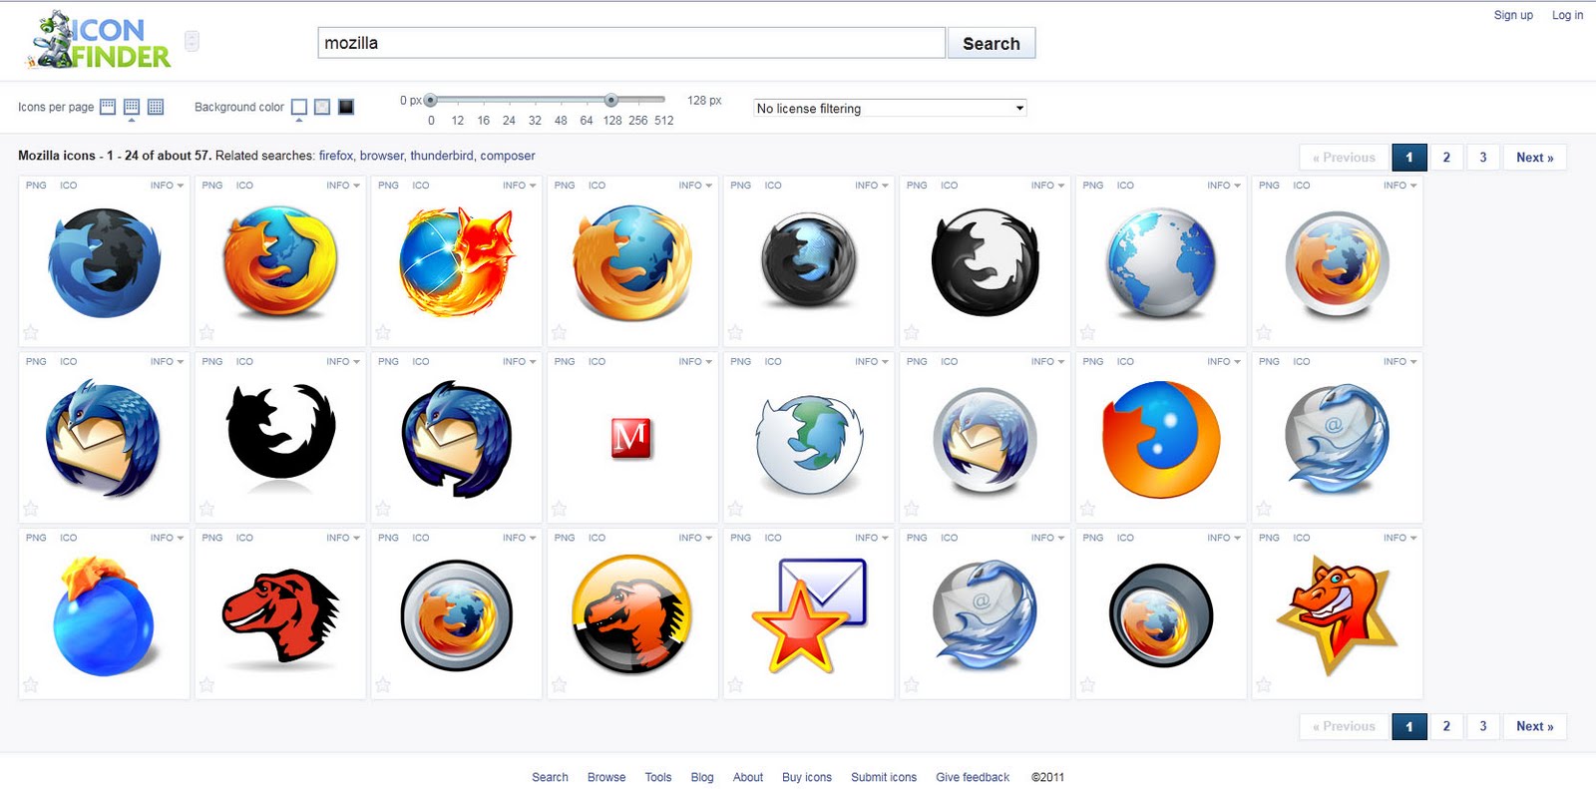This screenshot has height=789, width=1596.
Task: Expand INFO for the plain earth globe icon
Action: [1224, 186]
